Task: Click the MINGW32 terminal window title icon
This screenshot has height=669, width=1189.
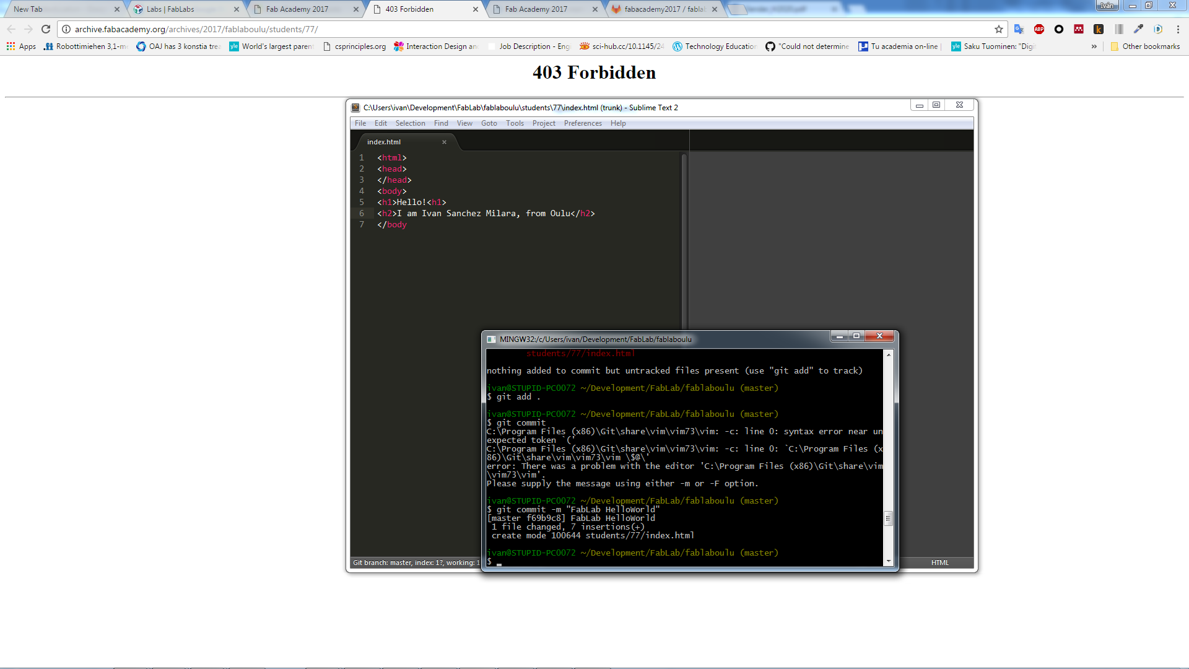Action: coord(491,339)
